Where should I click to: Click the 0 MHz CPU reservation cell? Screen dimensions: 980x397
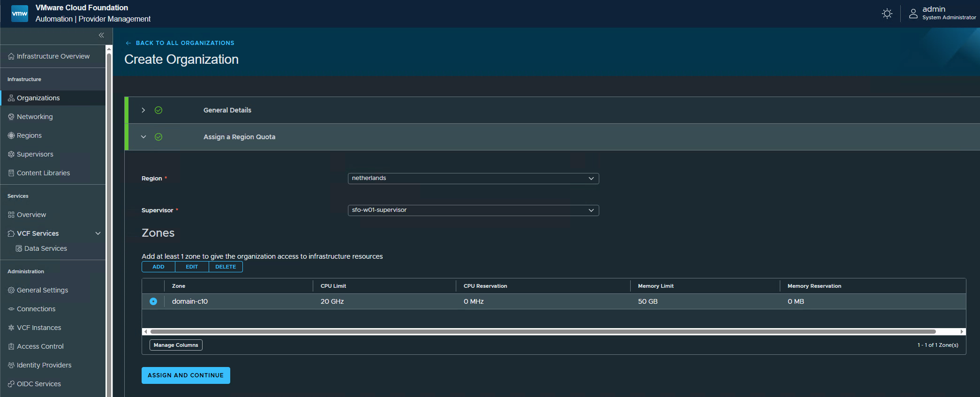474,301
